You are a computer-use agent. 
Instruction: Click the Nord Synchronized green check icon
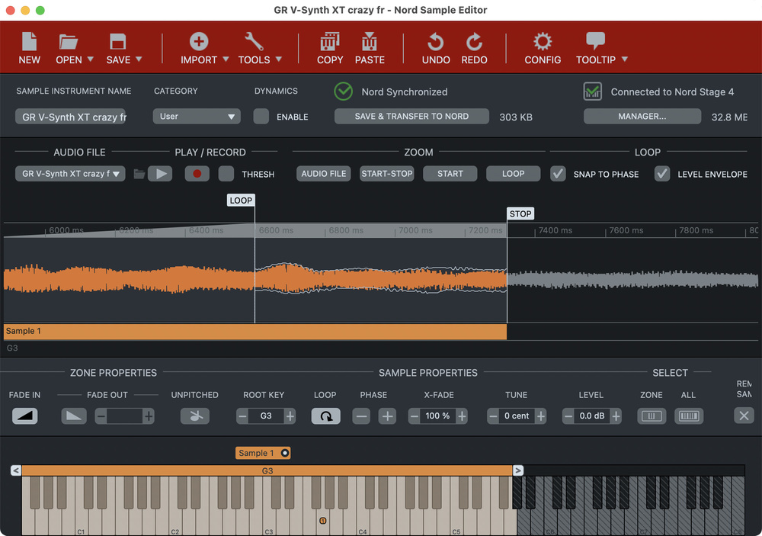pyautogui.click(x=343, y=91)
